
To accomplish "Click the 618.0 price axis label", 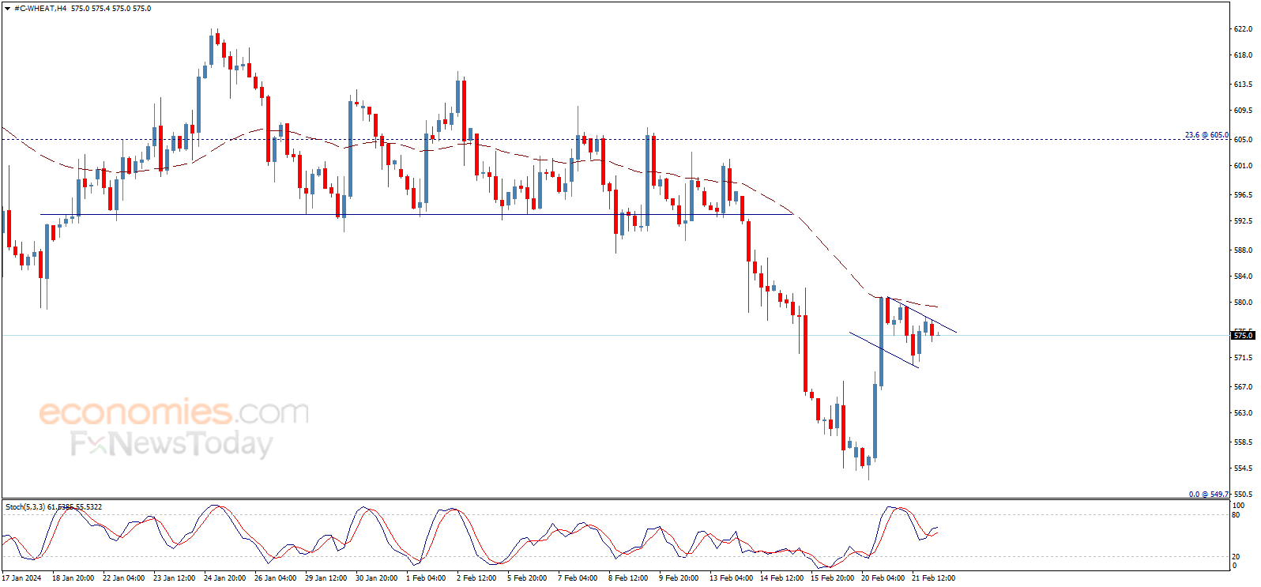I will 1243,55.
